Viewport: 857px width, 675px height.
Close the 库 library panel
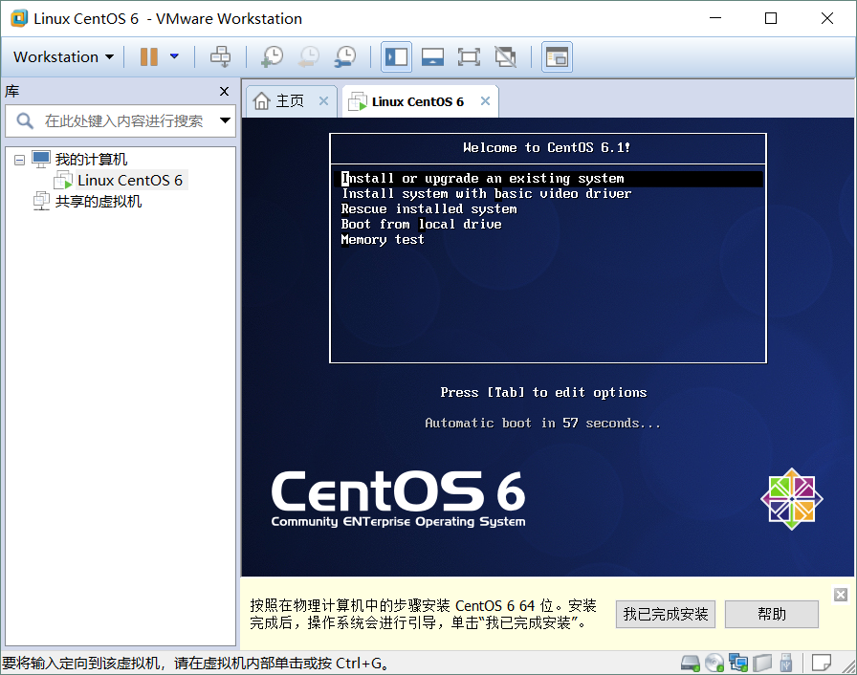[x=224, y=91]
